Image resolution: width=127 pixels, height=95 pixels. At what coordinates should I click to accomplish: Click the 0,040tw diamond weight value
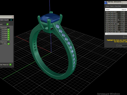pos(4,34)
